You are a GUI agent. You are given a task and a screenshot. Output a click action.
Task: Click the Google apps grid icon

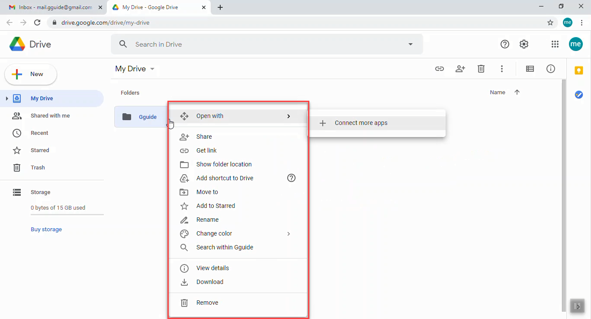[x=555, y=44]
